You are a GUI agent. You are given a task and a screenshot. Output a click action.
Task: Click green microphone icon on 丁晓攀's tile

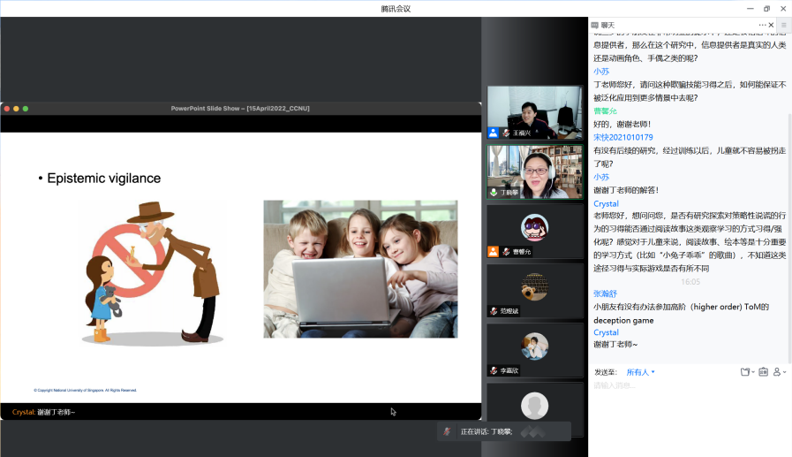point(494,192)
